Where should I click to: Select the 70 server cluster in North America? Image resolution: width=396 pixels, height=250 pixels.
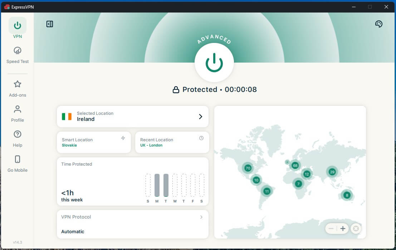click(248, 168)
